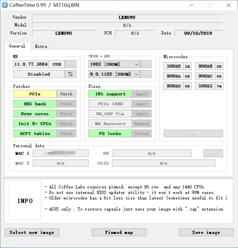Expand the GOP 9.0.1102 [OROM] dropdown

click(137, 74)
